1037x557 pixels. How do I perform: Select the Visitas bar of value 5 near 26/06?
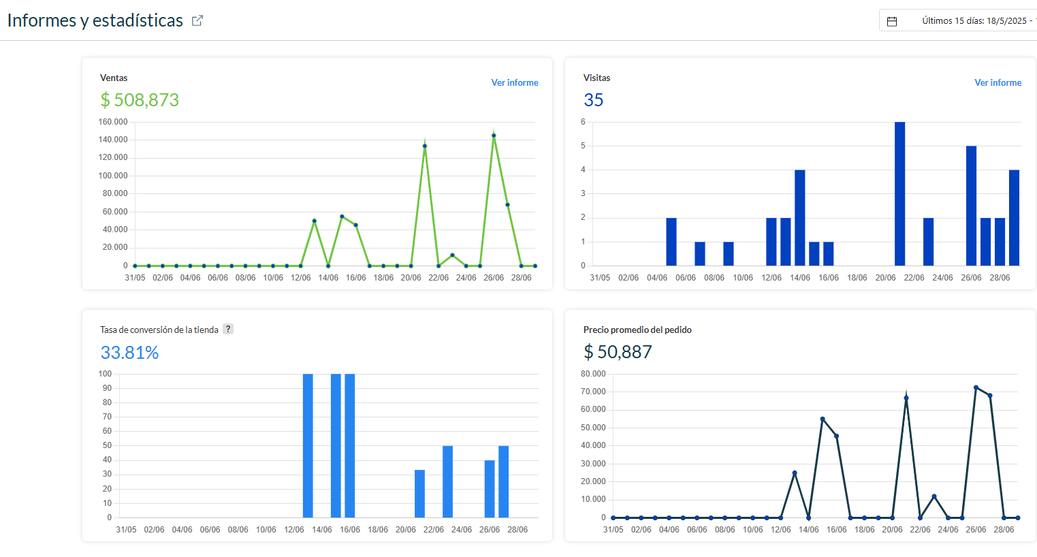pyautogui.click(x=972, y=206)
